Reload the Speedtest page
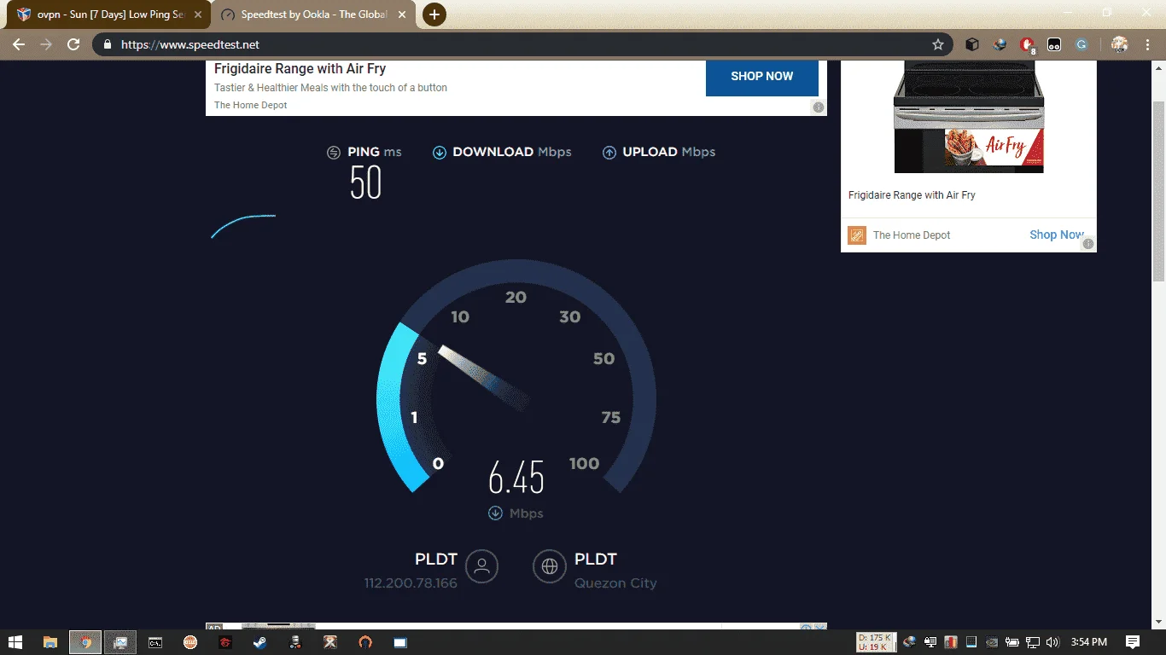The height and width of the screenshot is (655, 1166). pyautogui.click(x=74, y=44)
